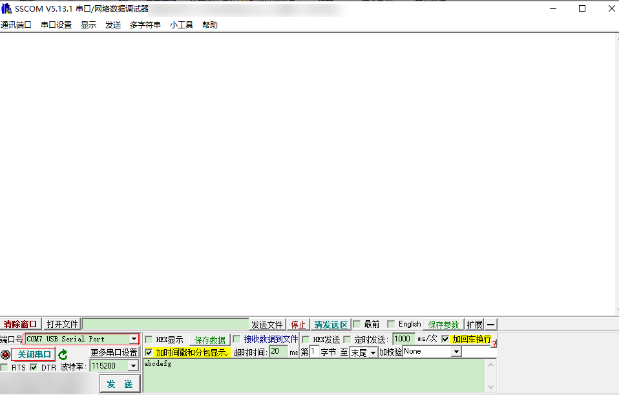
Task: Click the minus collapse panel button
Action: [x=491, y=324]
